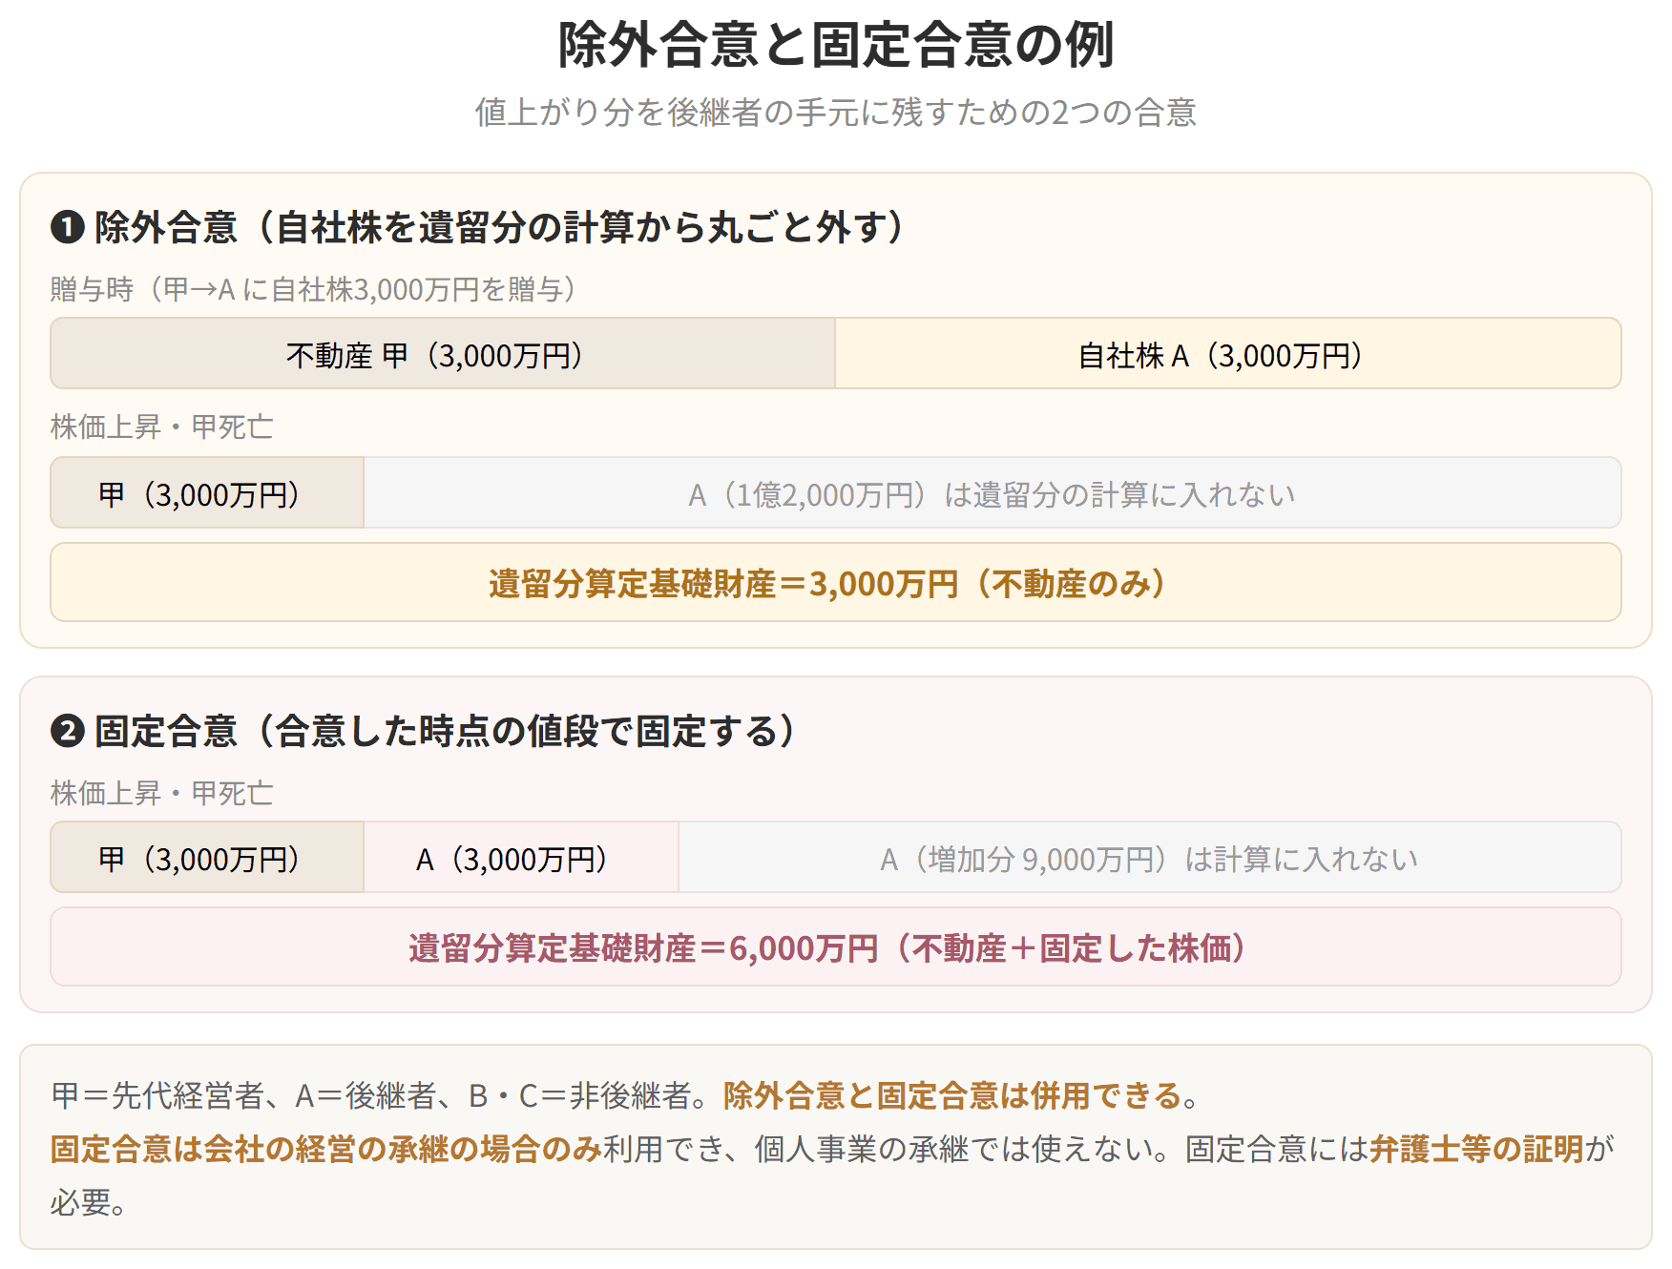The width and height of the screenshot is (1672, 1269).
Task: Click the bar 自社株 A（3,000万円）
Action: [1228, 353]
